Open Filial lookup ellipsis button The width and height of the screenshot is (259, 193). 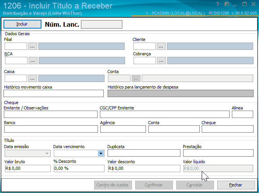(x=33, y=46)
